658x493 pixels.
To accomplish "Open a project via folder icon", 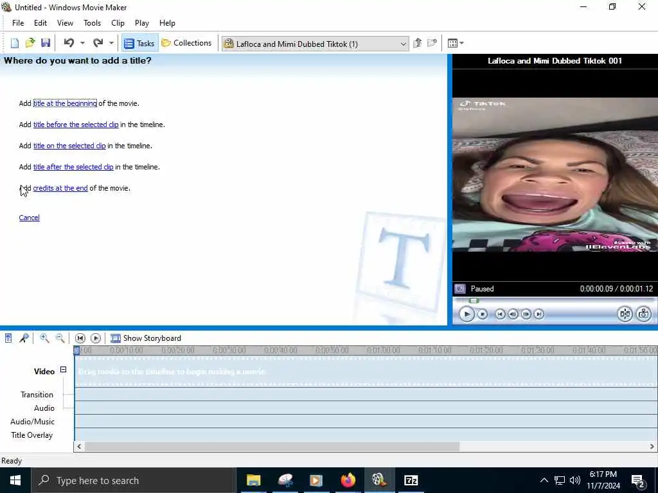I will pyautogui.click(x=30, y=43).
